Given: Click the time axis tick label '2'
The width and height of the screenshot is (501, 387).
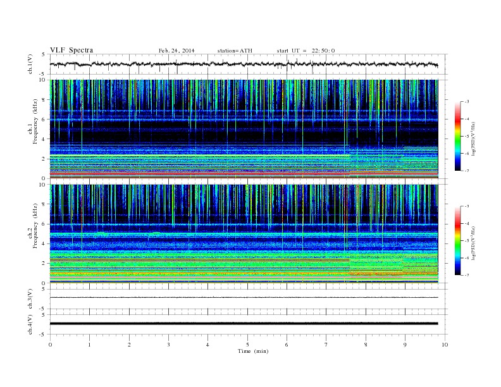Looking at the screenshot, I should click(x=129, y=345).
